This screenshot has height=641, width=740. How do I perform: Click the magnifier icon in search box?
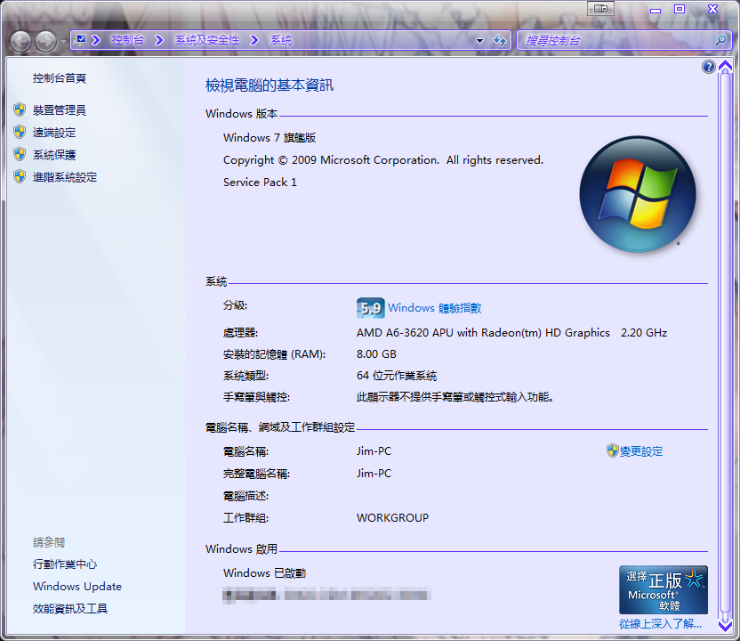coord(720,40)
